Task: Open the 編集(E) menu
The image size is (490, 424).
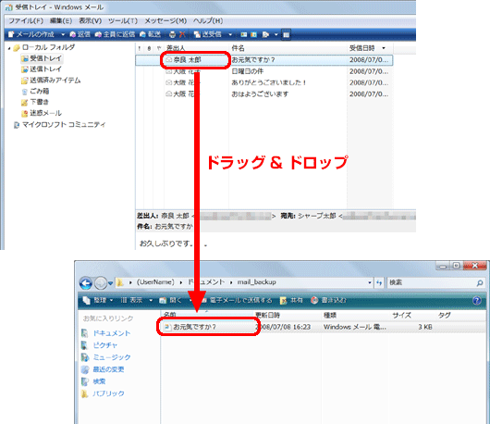Action: tap(61, 21)
